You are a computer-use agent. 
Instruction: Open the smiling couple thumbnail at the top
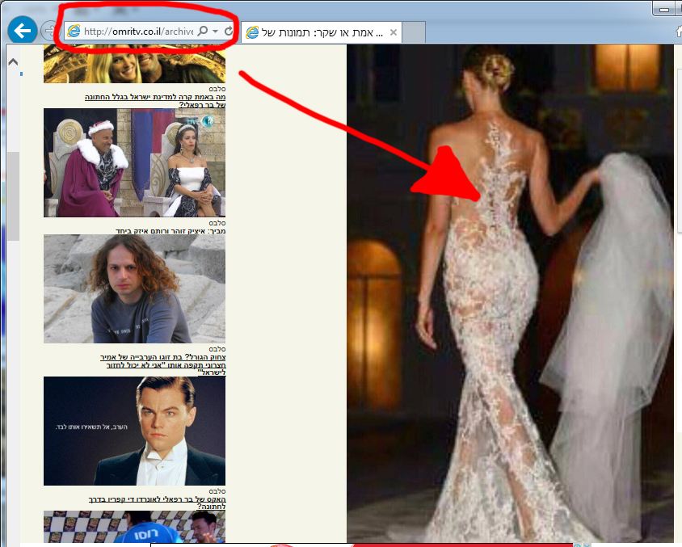(134, 64)
